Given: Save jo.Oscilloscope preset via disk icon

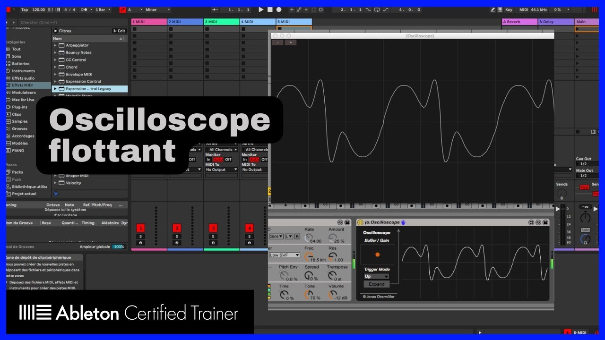Looking at the screenshot, I should (x=545, y=222).
